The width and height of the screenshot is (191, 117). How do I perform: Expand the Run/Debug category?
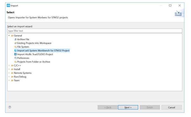(9, 77)
